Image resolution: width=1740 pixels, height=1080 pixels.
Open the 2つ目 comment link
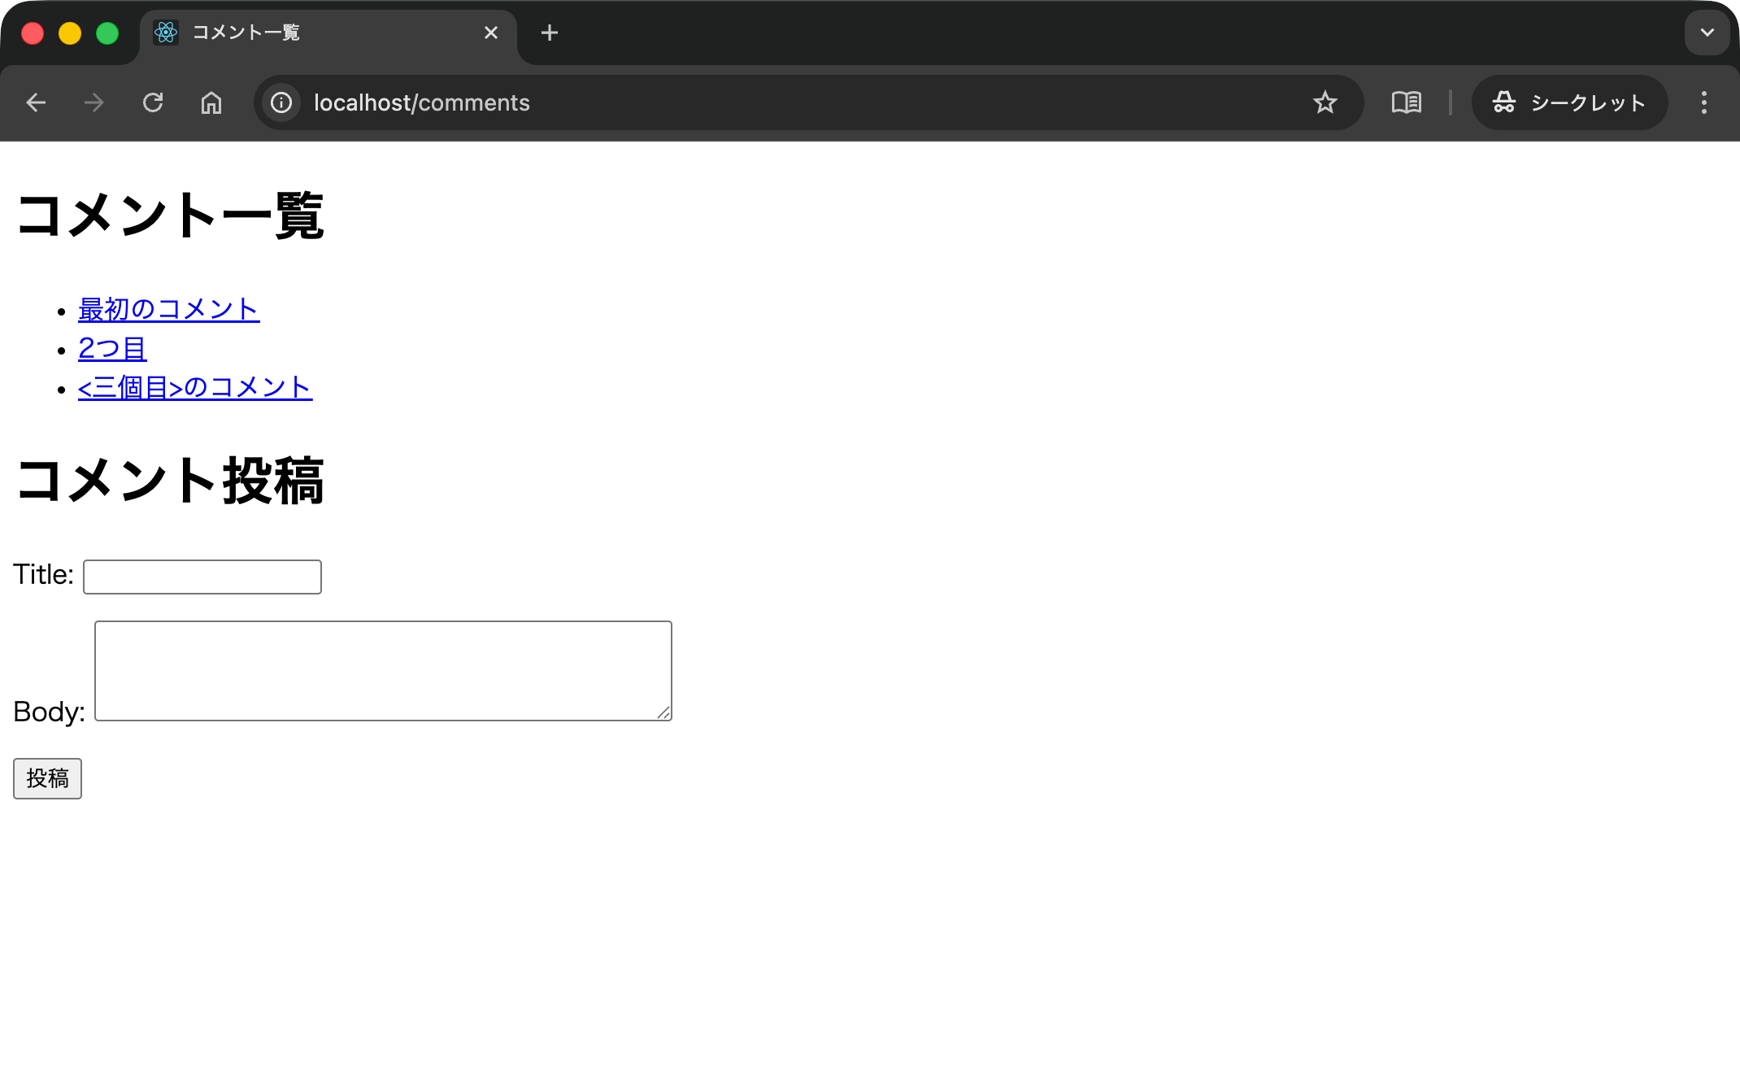[x=111, y=348]
